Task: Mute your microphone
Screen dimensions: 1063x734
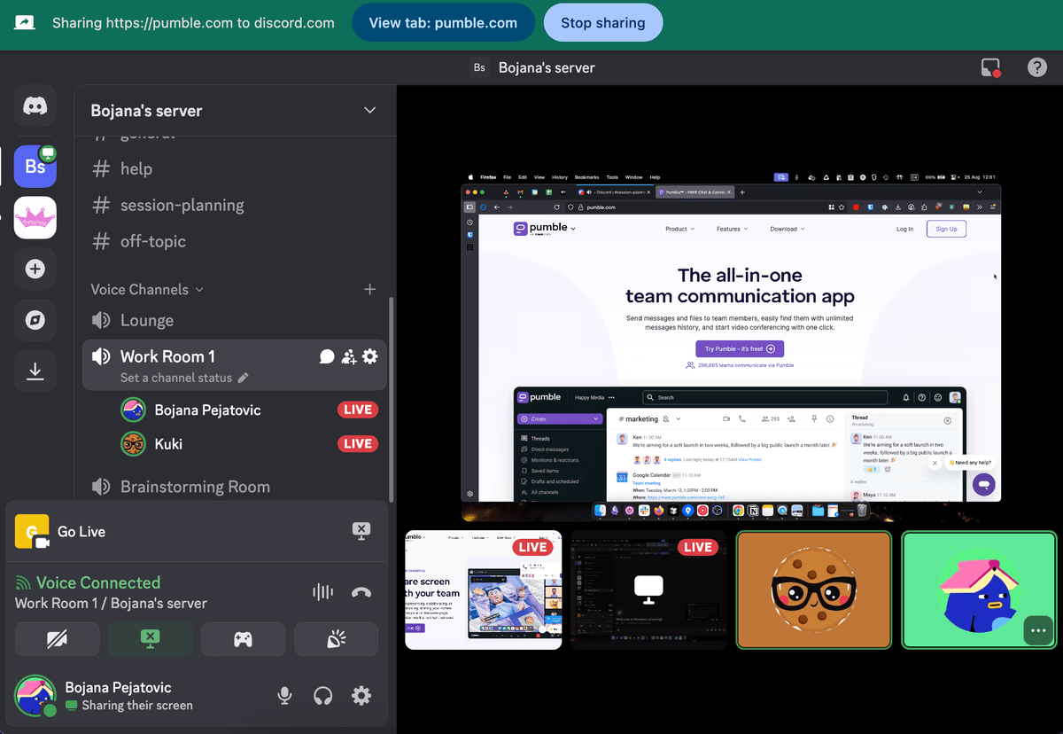Action: pyautogui.click(x=284, y=695)
